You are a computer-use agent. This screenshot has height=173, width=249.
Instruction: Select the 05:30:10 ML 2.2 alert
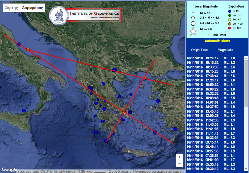pos(210,169)
